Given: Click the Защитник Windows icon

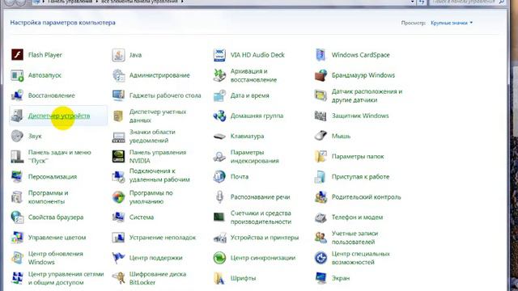Looking at the screenshot, I should [321, 116].
